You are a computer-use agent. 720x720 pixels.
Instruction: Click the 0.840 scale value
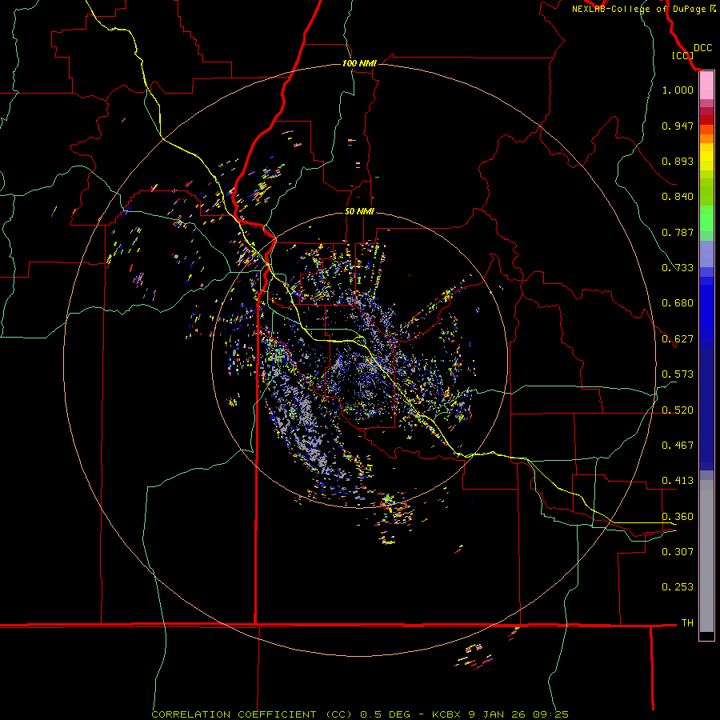(678, 197)
